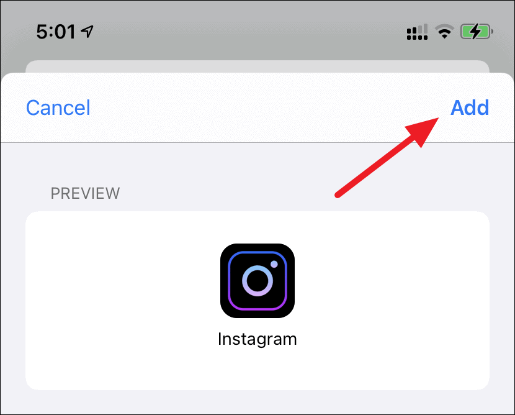Viewport: 515px width, 415px height.
Task: Click the small flash dot in Instagram icon
Action: coord(274,264)
